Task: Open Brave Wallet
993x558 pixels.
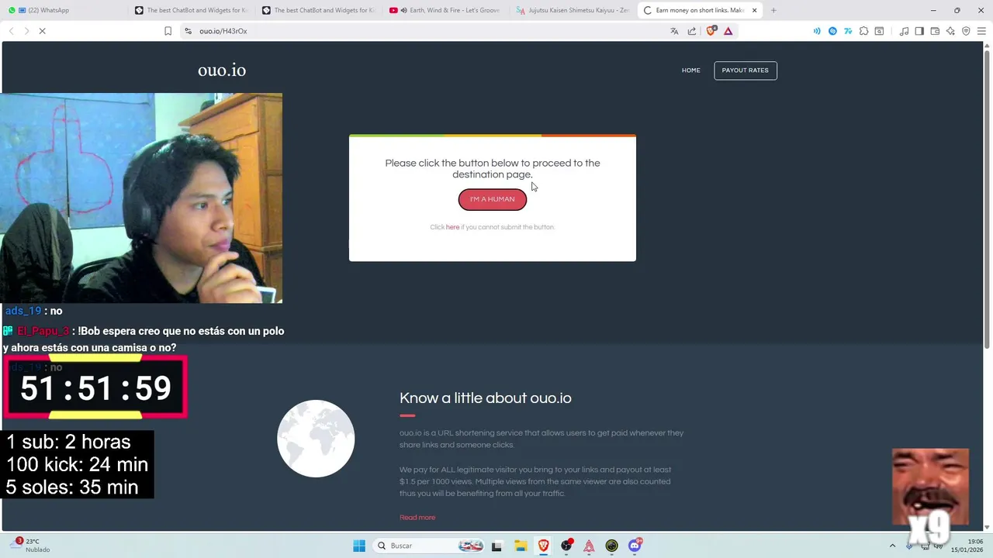Action: 935,31
